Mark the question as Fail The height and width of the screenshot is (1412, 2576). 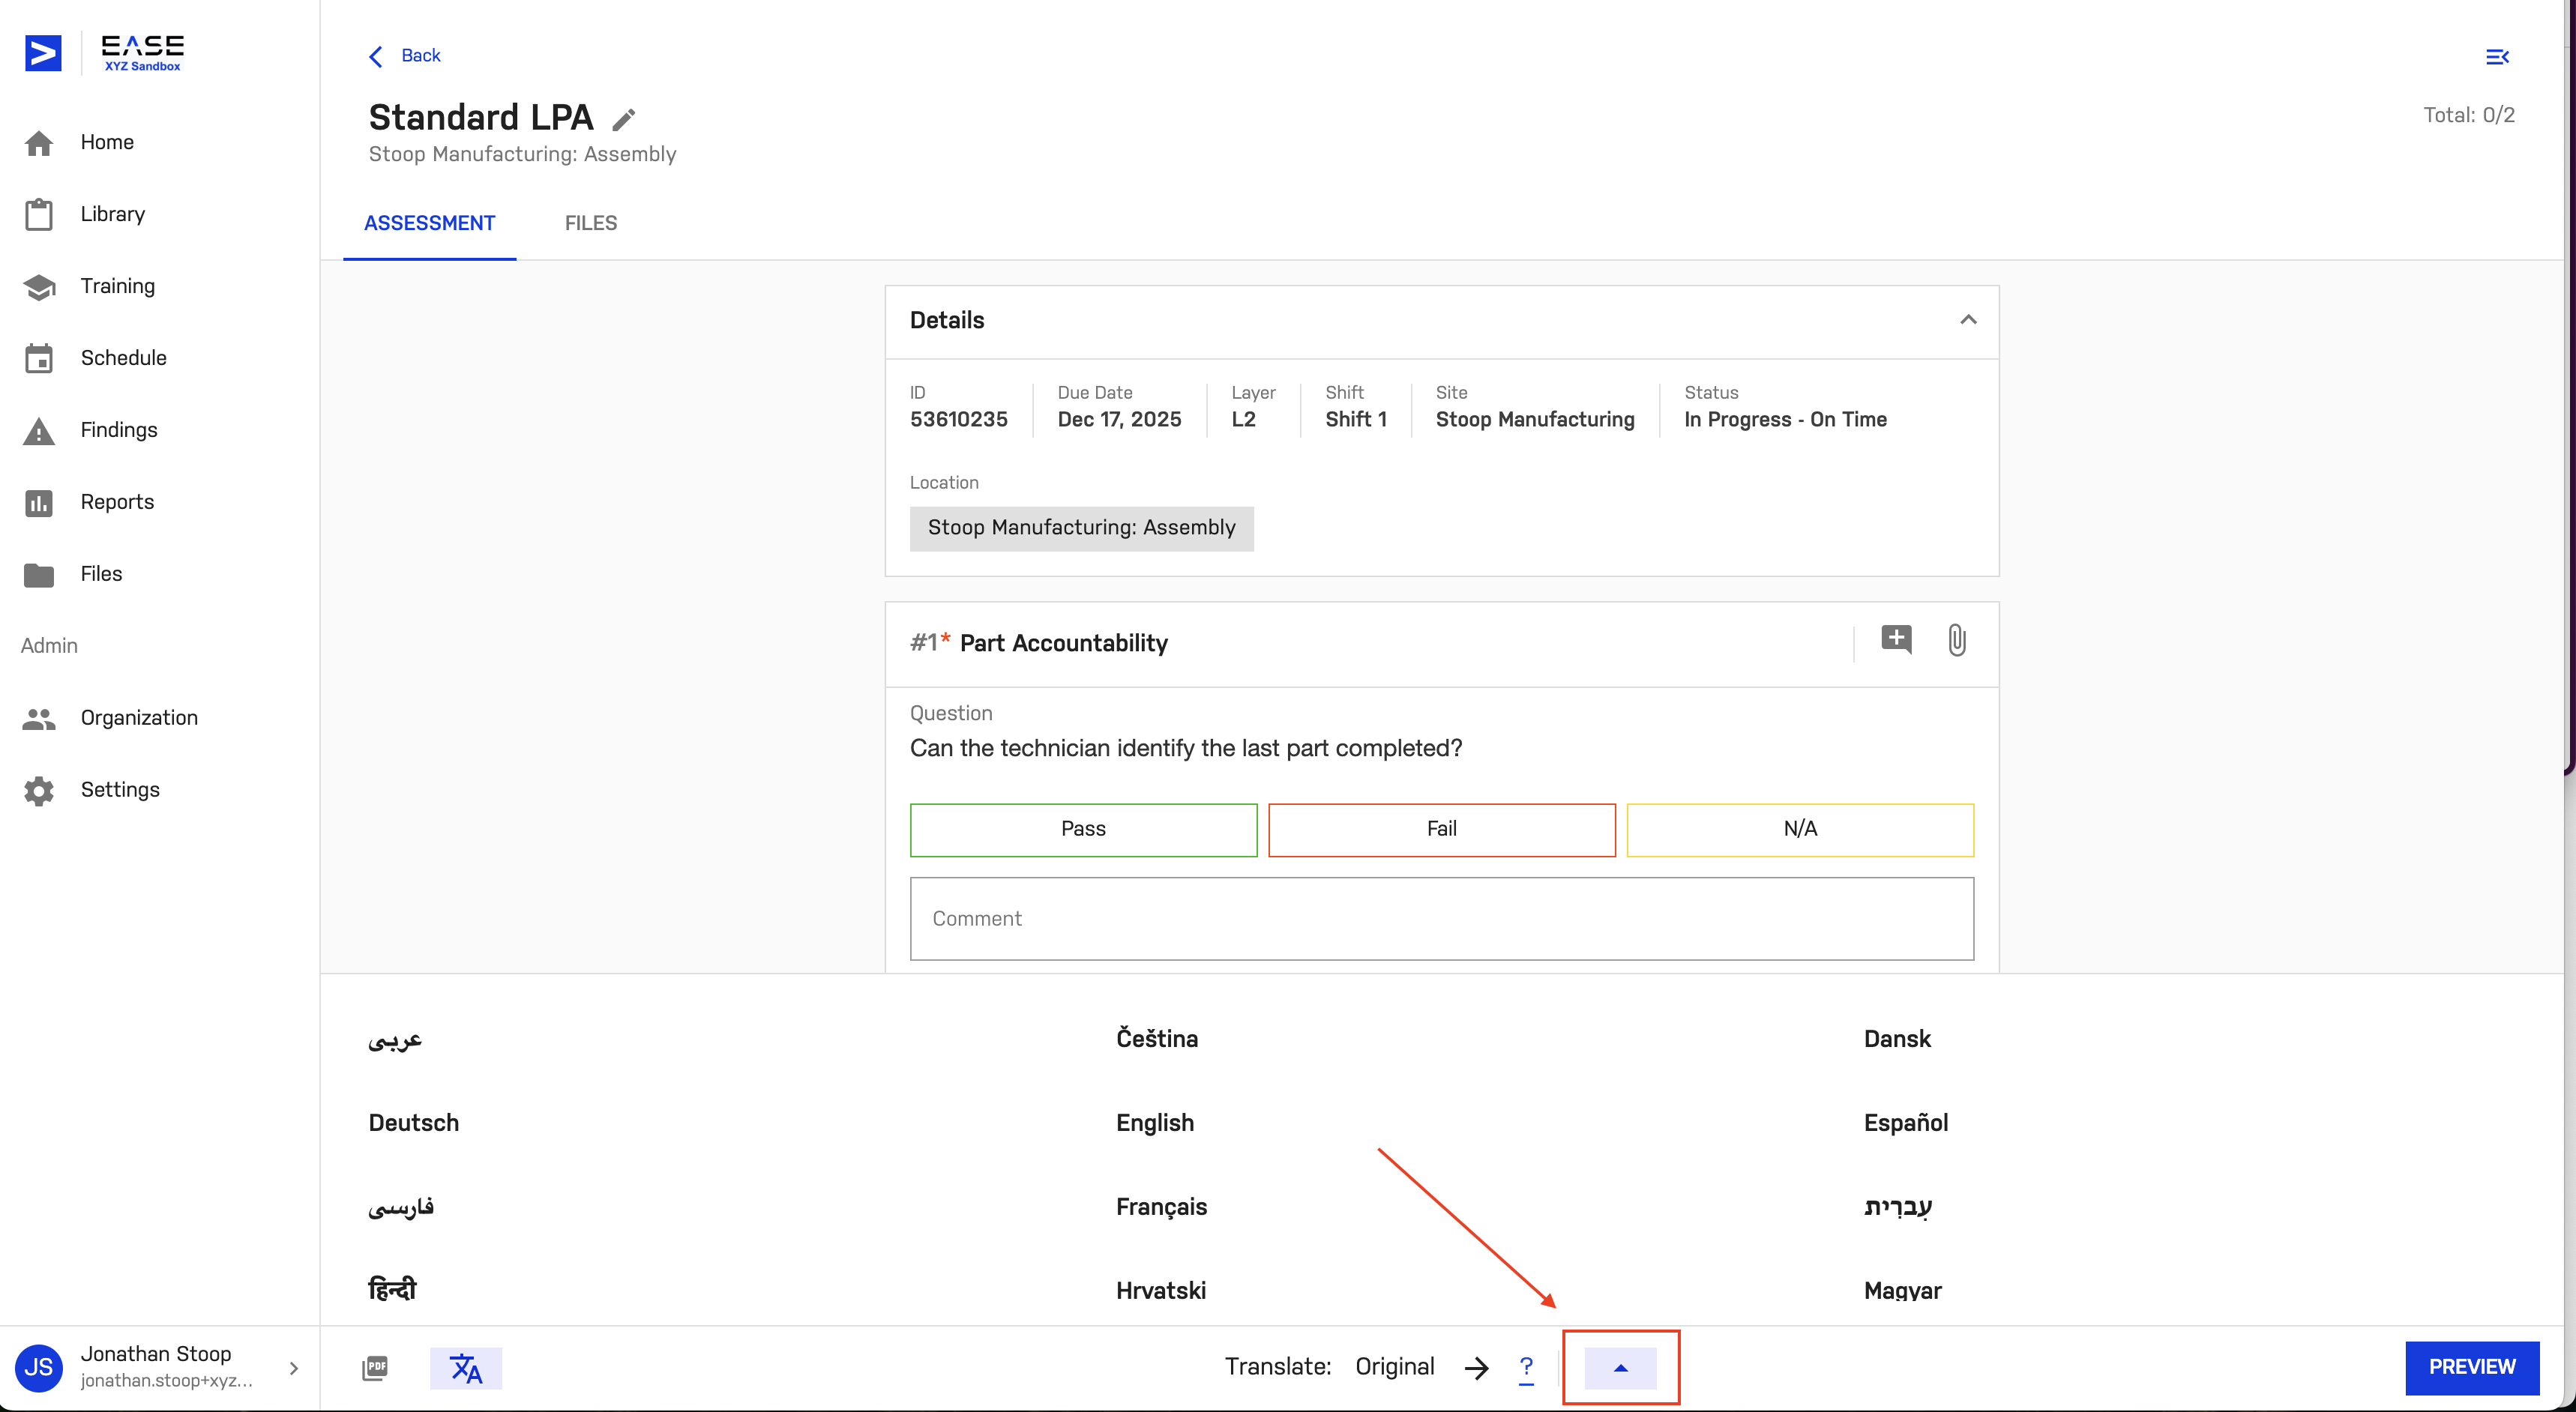[x=1441, y=829]
